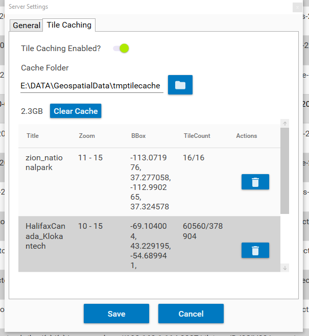This screenshot has width=309, height=336.
Task: Click the Title column header
Action: pos(33,136)
